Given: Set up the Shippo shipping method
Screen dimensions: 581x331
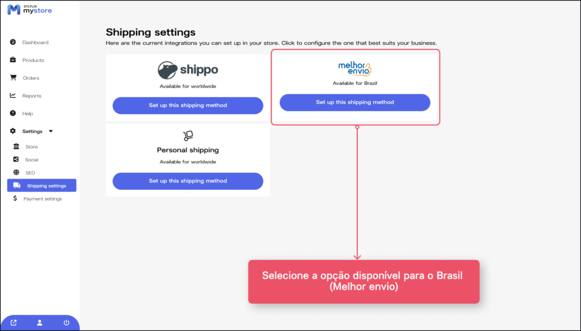Looking at the screenshot, I should [x=188, y=105].
